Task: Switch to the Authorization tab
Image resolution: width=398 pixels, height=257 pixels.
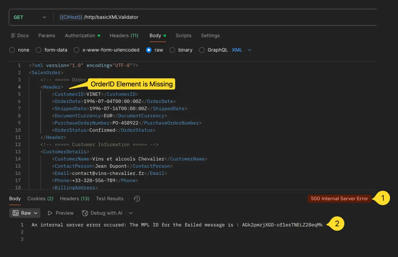Action: coord(80,36)
